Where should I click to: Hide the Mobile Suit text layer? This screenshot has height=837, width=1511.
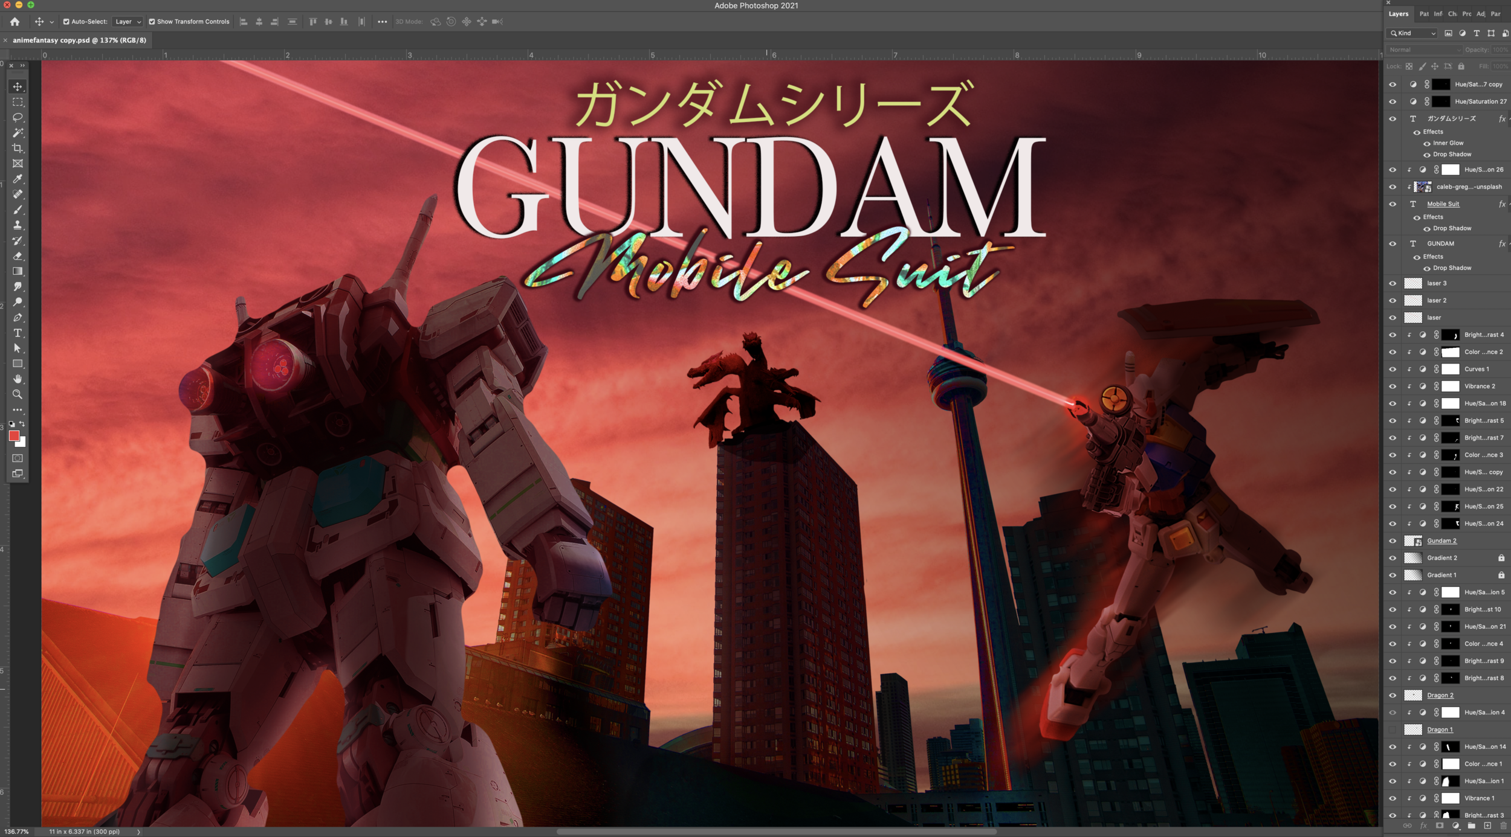[x=1393, y=204]
